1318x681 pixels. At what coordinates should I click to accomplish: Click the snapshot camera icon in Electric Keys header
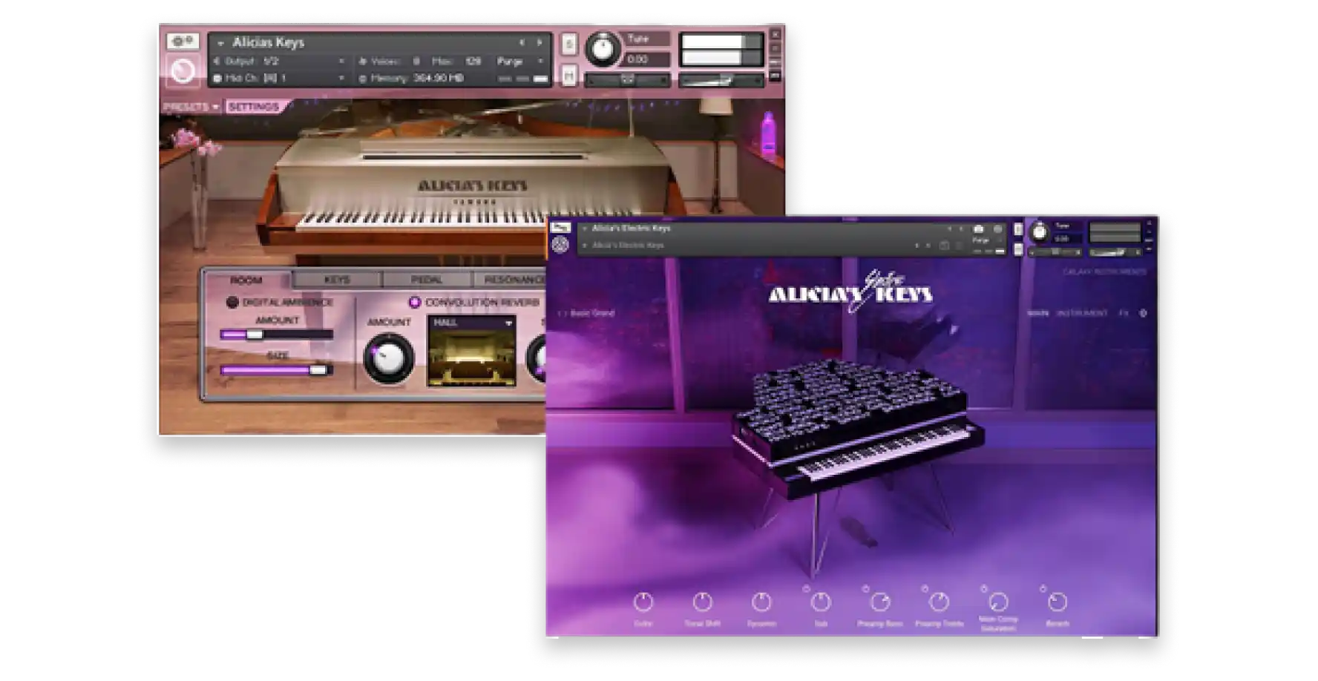pos(978,229)
